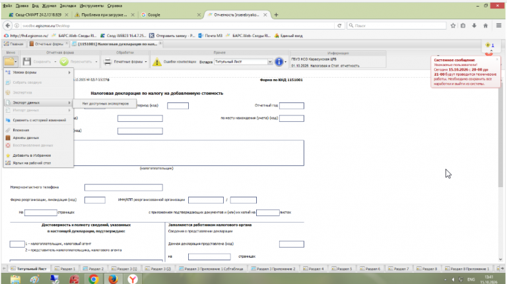The image size is (507, 284).
Task: Open the Firefox Инструменты menu
Action: [92, 6]
